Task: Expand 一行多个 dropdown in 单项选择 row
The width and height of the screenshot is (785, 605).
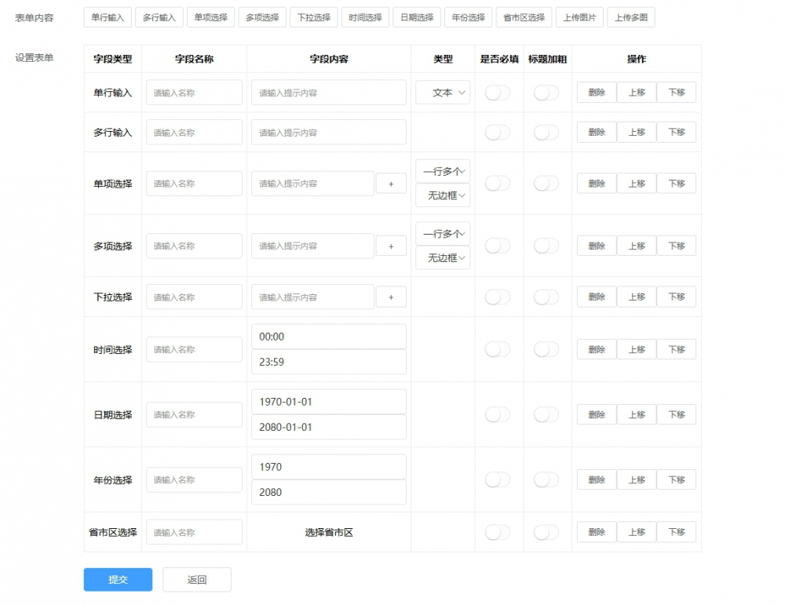Action: click(443, 171)
